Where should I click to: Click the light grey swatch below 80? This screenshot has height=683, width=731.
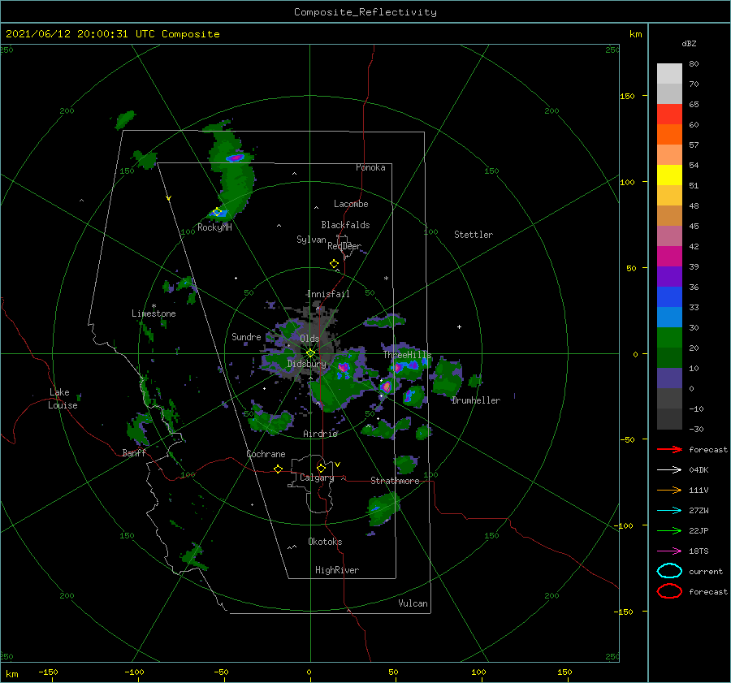click(x=669, y=74)
